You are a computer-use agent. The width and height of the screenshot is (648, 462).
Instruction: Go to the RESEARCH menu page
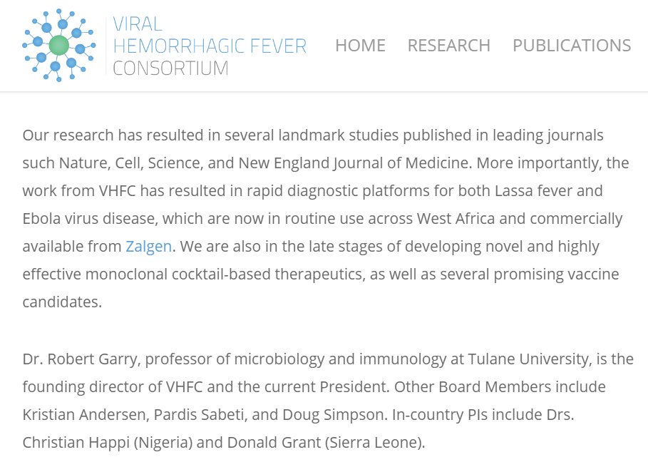(448, 46)
